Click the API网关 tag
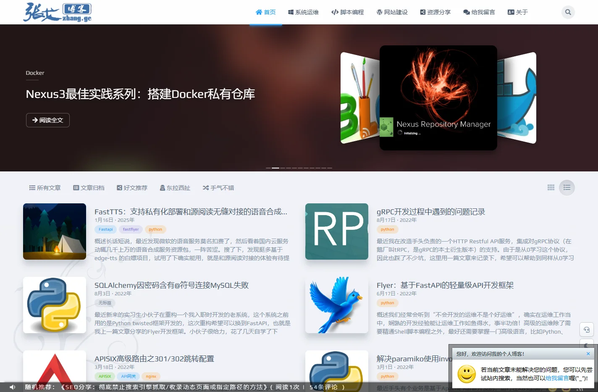The width and height of the screenshot is (598, 392). pos(129,376)
